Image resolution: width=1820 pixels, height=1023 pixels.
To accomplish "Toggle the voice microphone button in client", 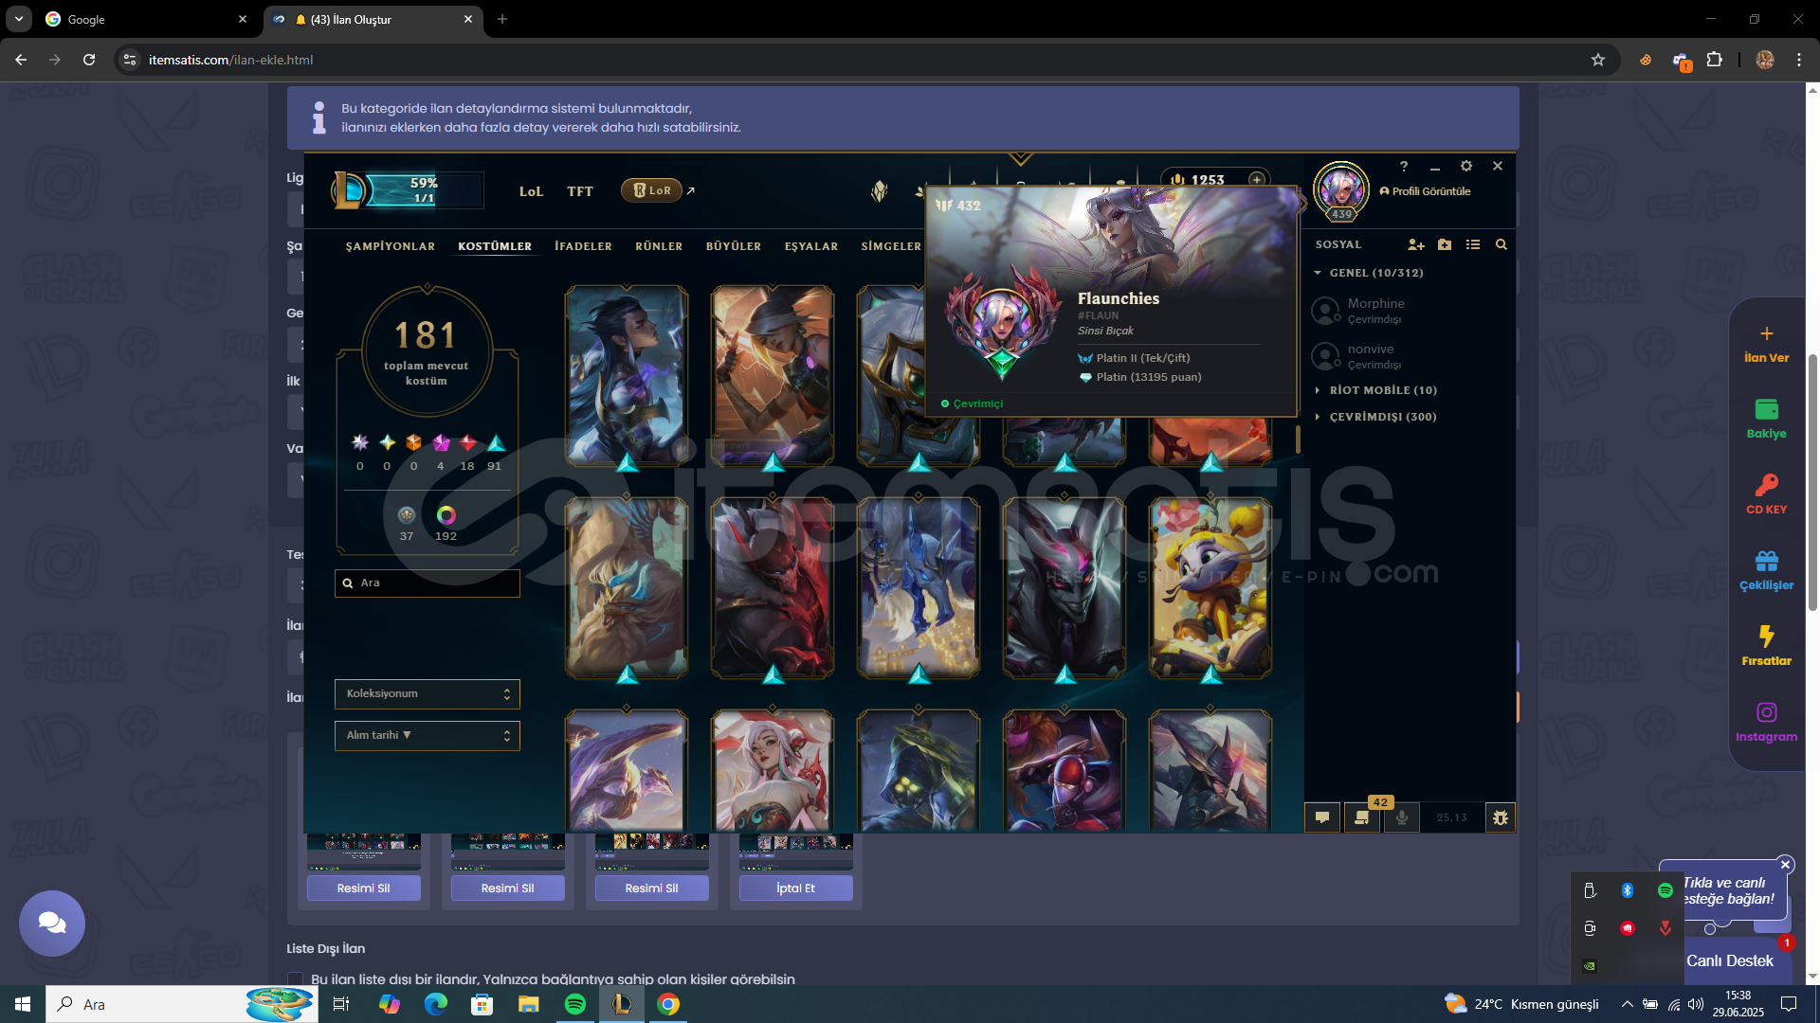I will [1401, 817].
